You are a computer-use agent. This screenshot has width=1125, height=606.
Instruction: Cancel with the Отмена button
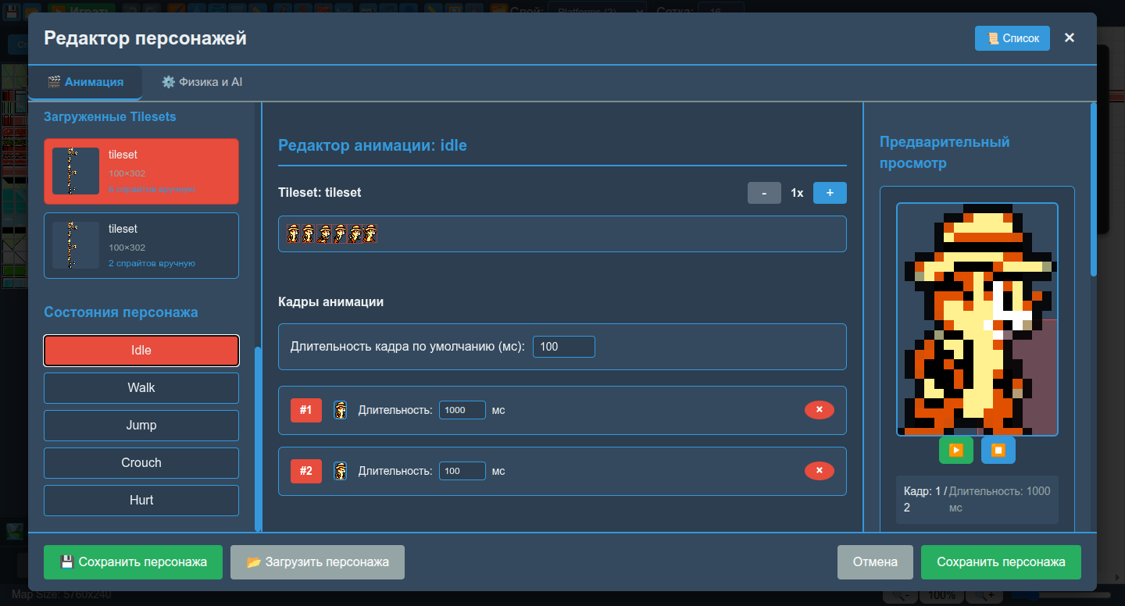875,562
